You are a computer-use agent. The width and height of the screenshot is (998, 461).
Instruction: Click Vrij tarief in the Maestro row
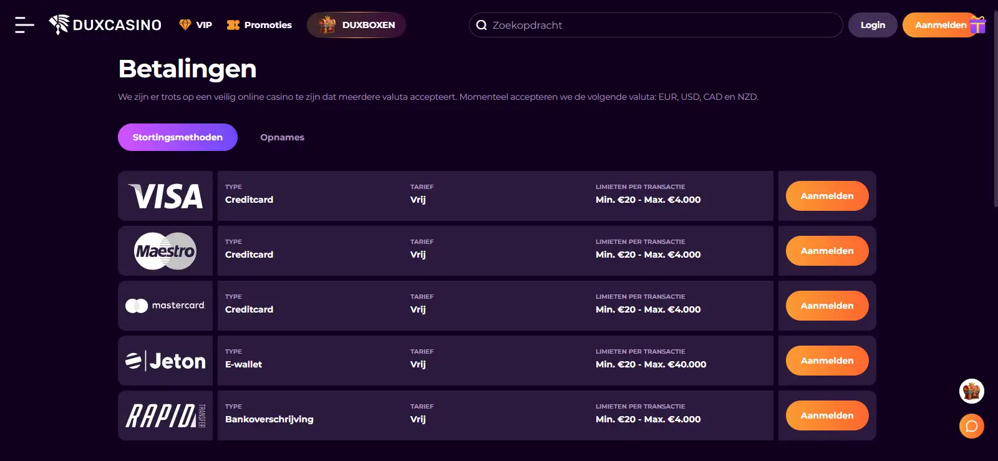[418, 255]
